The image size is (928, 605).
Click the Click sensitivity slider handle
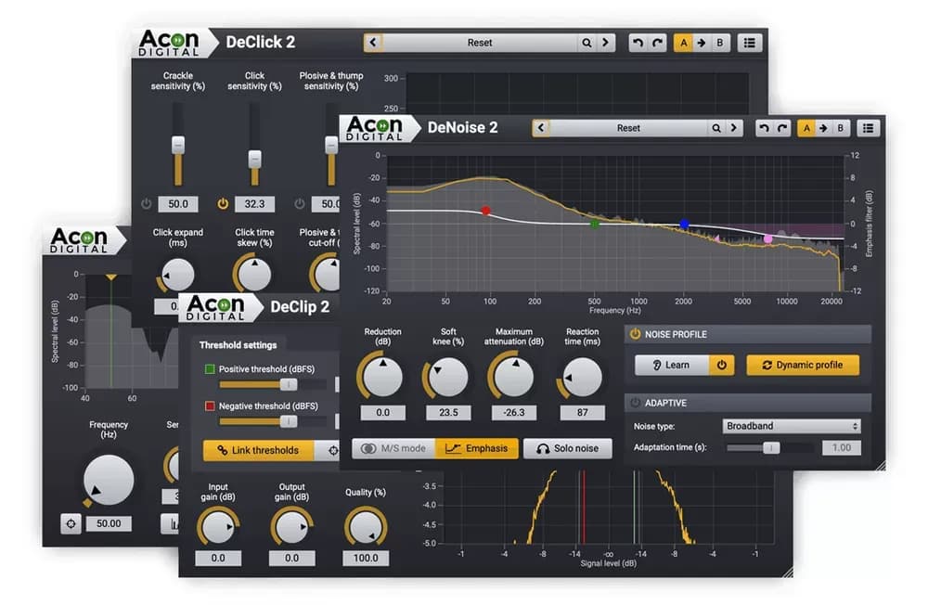(254, 159)
